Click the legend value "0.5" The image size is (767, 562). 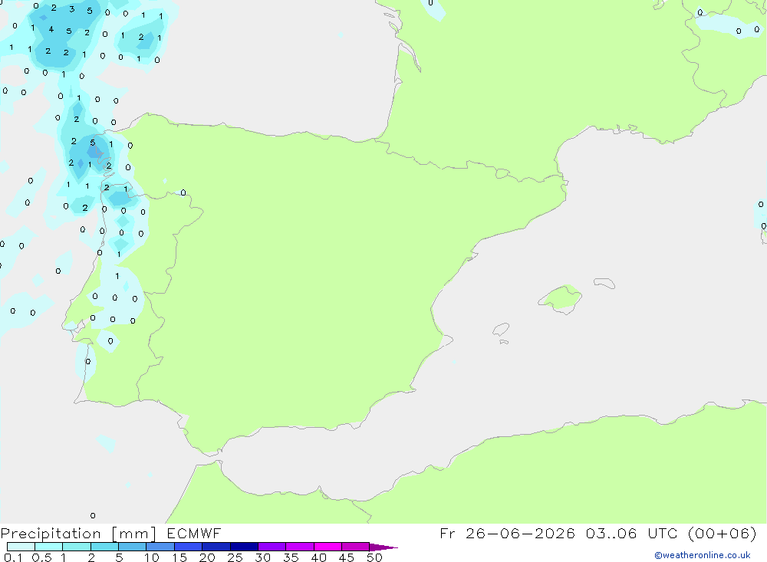pos(41,557)
